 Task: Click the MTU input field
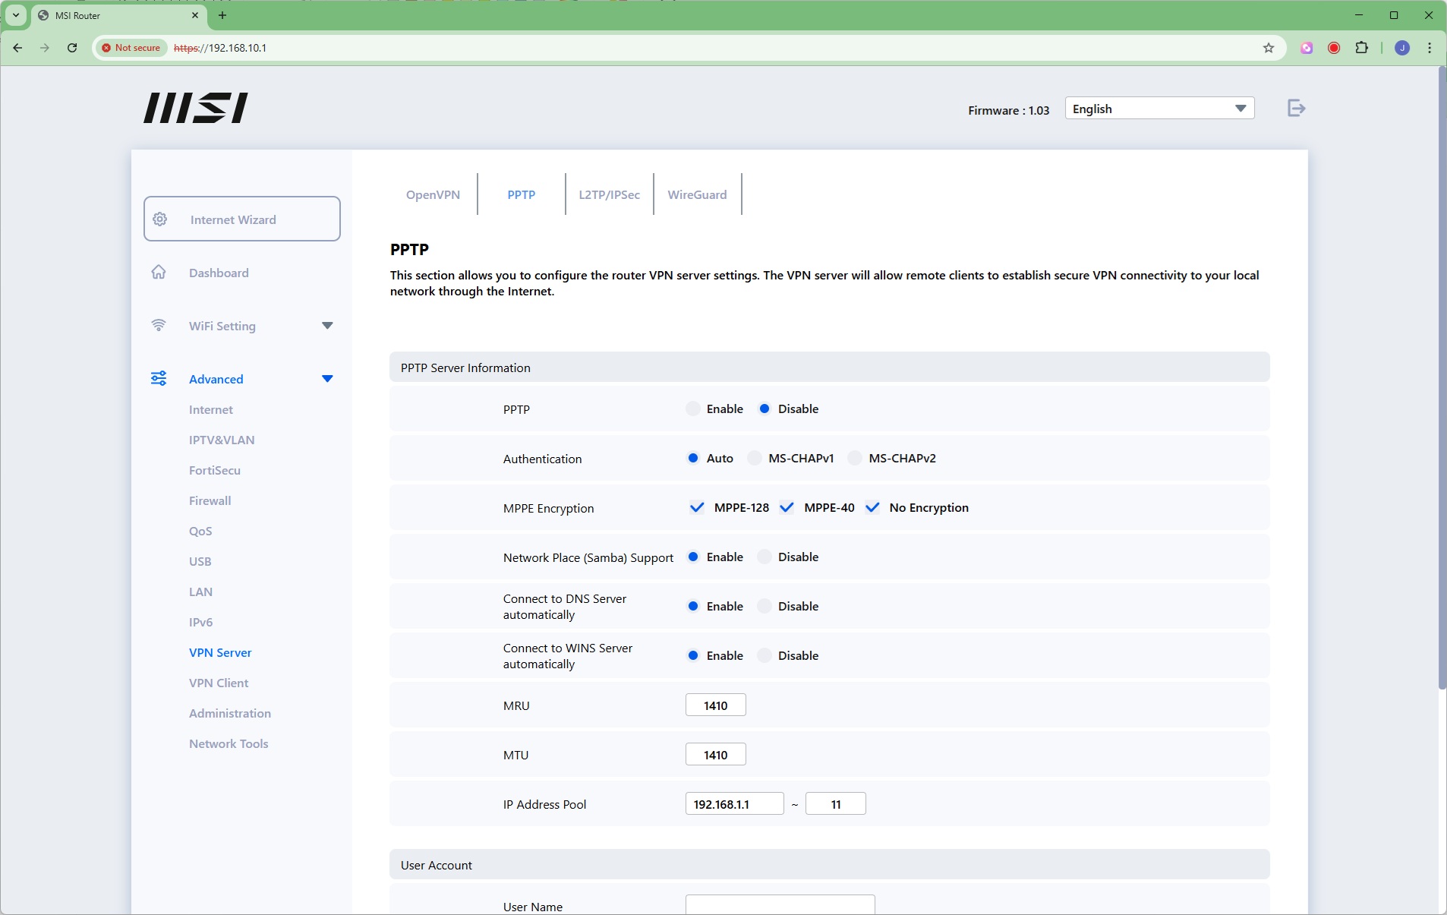point(715,755)
